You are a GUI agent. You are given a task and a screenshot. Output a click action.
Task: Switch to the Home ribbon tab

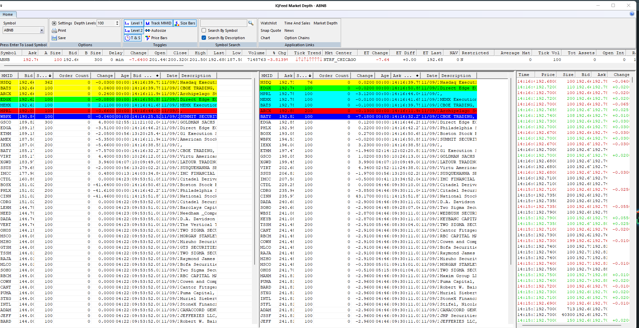8,14
